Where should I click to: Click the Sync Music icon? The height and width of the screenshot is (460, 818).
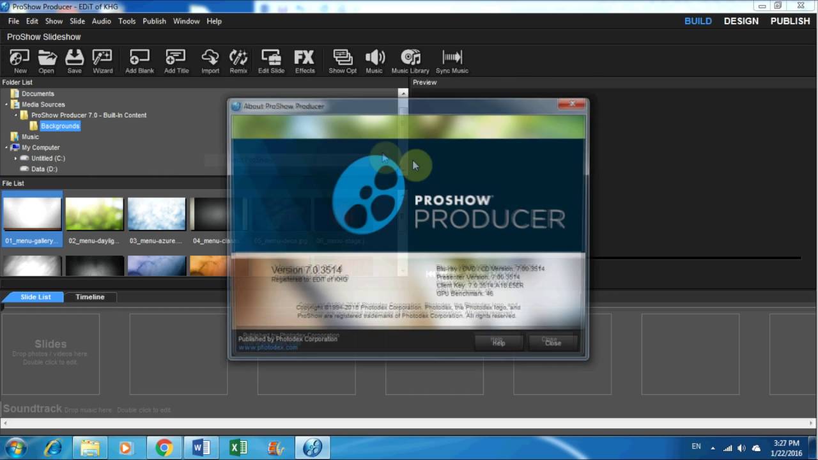(x=452, y=61)
